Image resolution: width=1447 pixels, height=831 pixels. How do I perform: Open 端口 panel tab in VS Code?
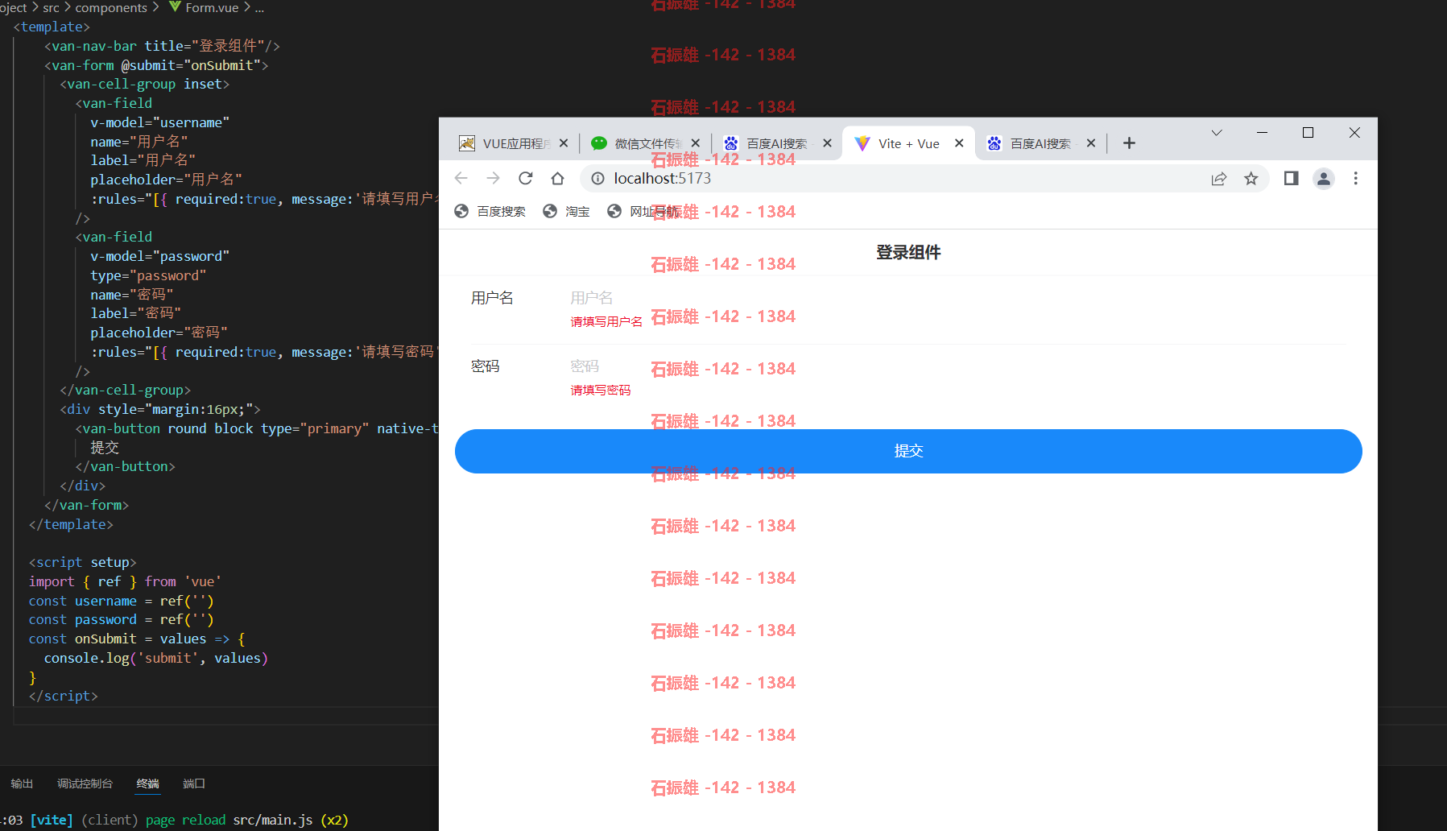coord(194,783)
